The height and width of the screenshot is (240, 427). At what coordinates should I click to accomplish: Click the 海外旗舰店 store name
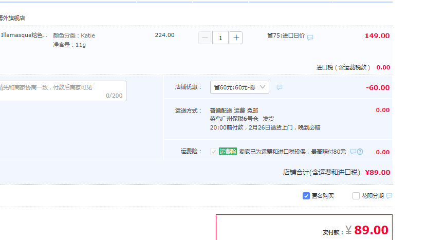(x=12, y=18)
